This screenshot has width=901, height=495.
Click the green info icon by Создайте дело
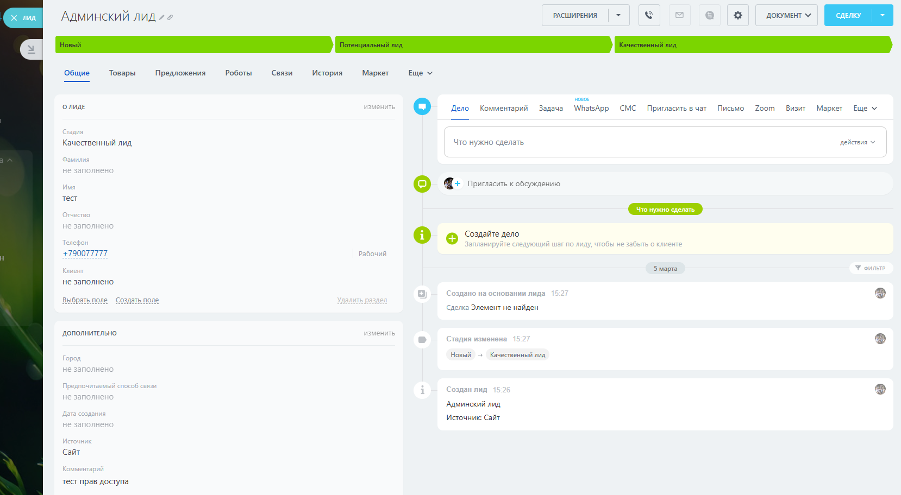click(422, 235)
